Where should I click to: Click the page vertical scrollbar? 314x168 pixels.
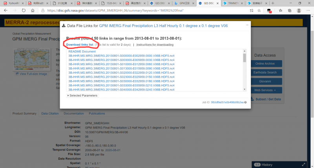tap(312, 74)
